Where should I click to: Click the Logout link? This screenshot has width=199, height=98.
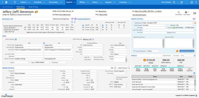point(192,95)
